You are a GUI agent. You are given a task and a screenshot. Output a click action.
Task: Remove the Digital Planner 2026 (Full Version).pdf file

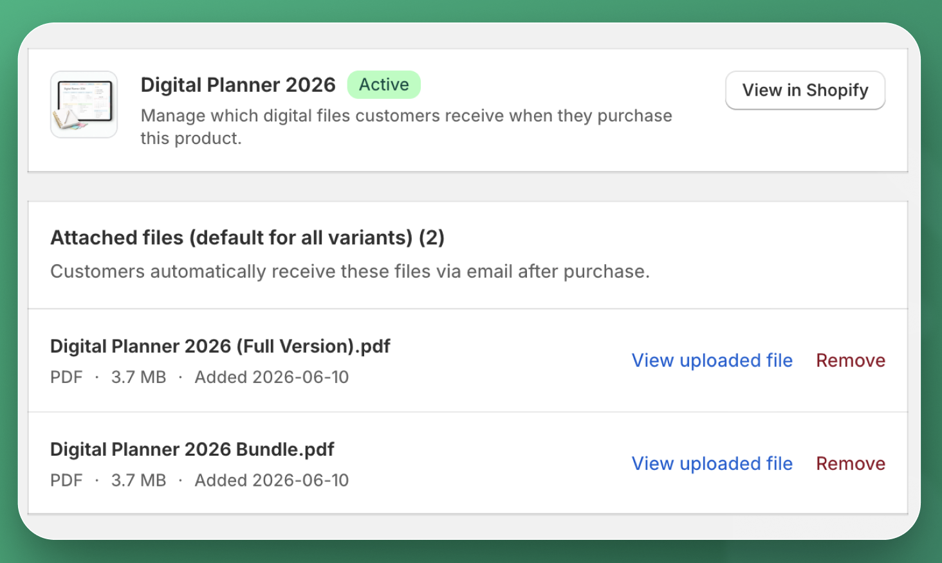(x=851, y=361)
